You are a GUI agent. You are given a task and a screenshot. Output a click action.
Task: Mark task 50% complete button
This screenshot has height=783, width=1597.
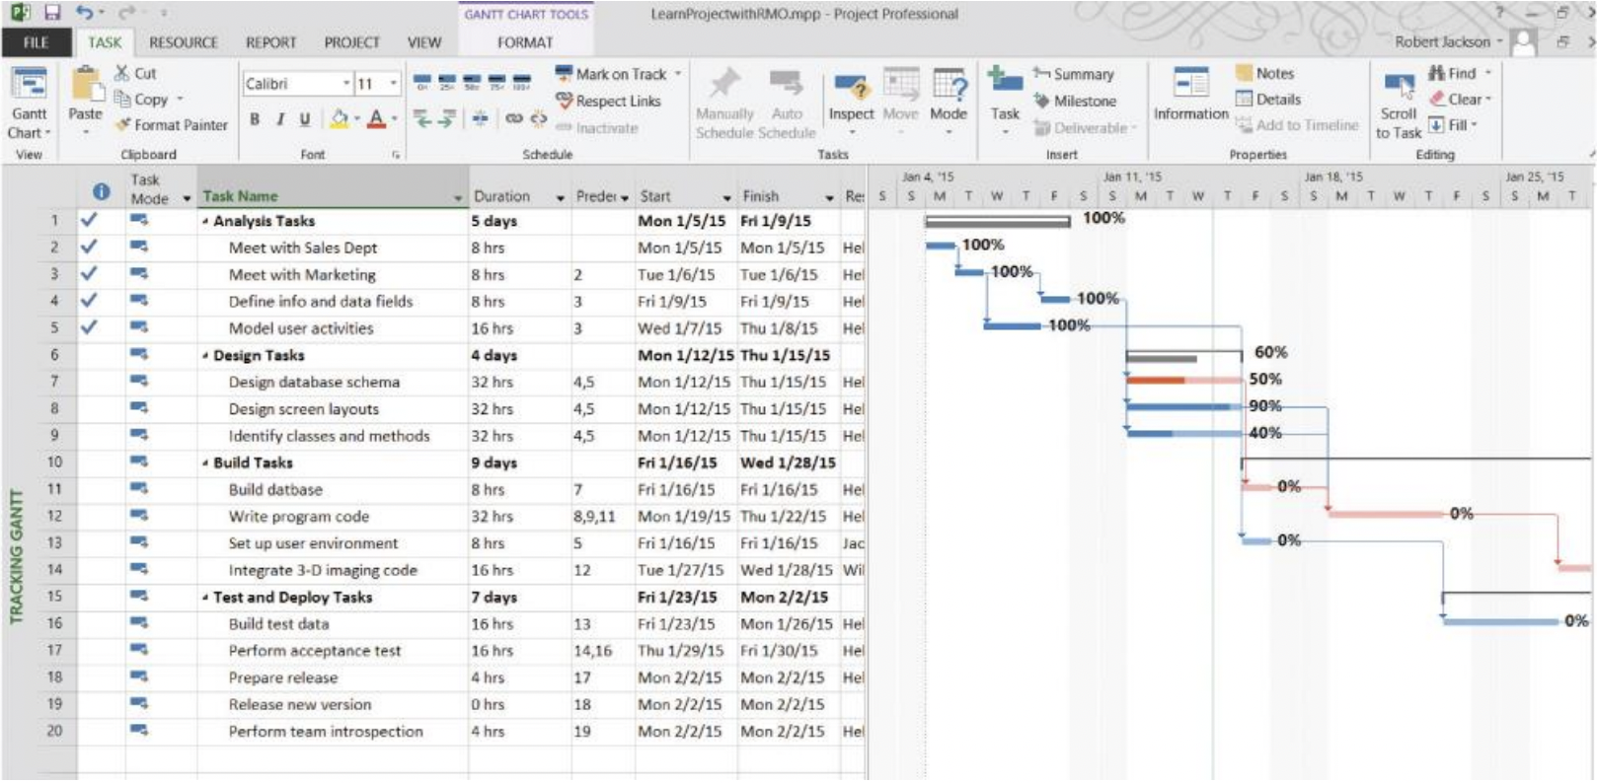pyautogui.click(x=472, y=82)
